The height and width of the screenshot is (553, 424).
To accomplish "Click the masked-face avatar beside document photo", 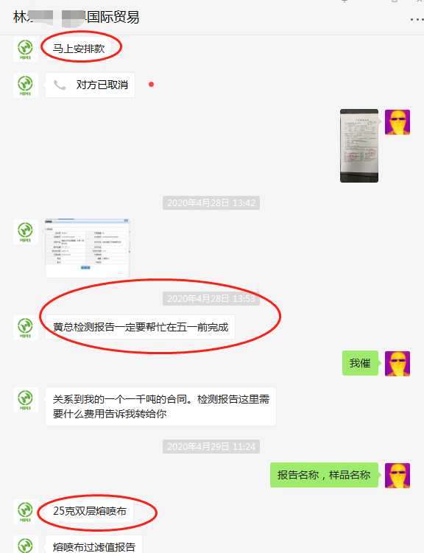I will click(x=397, y=122).
